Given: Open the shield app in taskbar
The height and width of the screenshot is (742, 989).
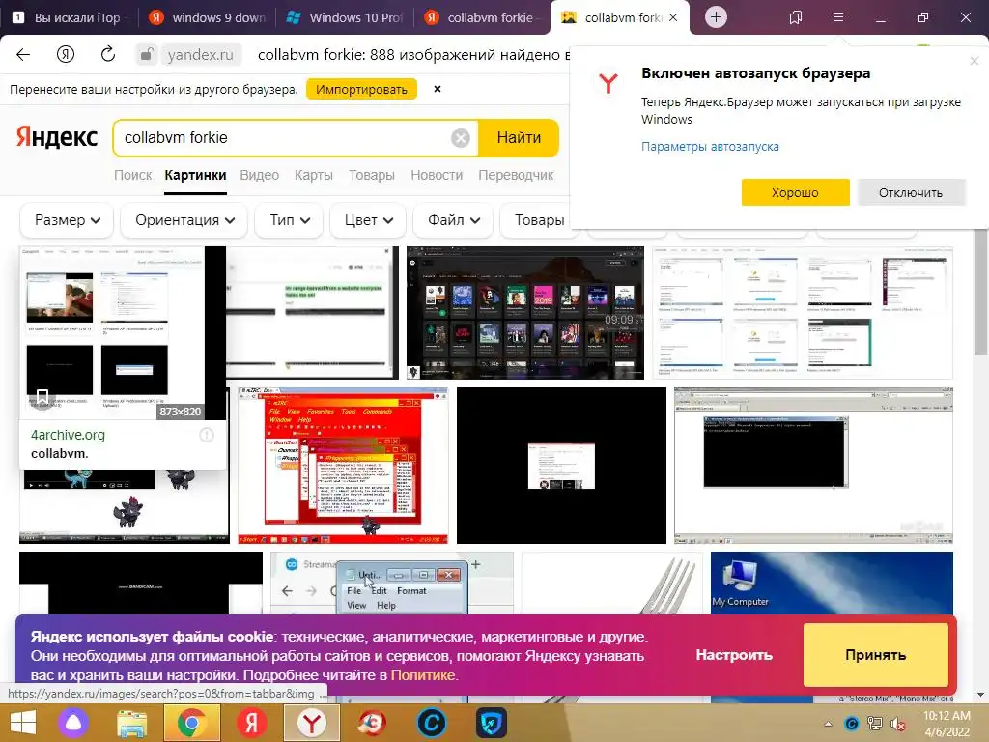Looking at the screenshot, I should (x=491, y=723).
